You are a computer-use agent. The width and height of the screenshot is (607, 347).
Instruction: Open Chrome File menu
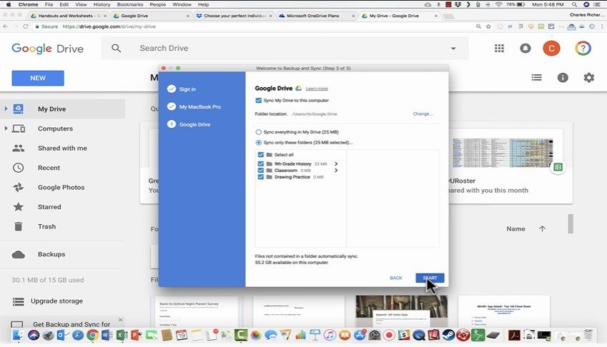(x=49, y=4)
